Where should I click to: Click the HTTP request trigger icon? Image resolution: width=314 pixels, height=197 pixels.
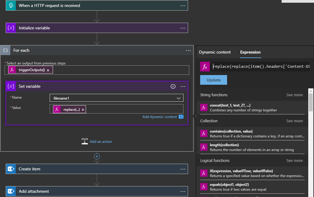pyautogui.click(x=11, y=5)
